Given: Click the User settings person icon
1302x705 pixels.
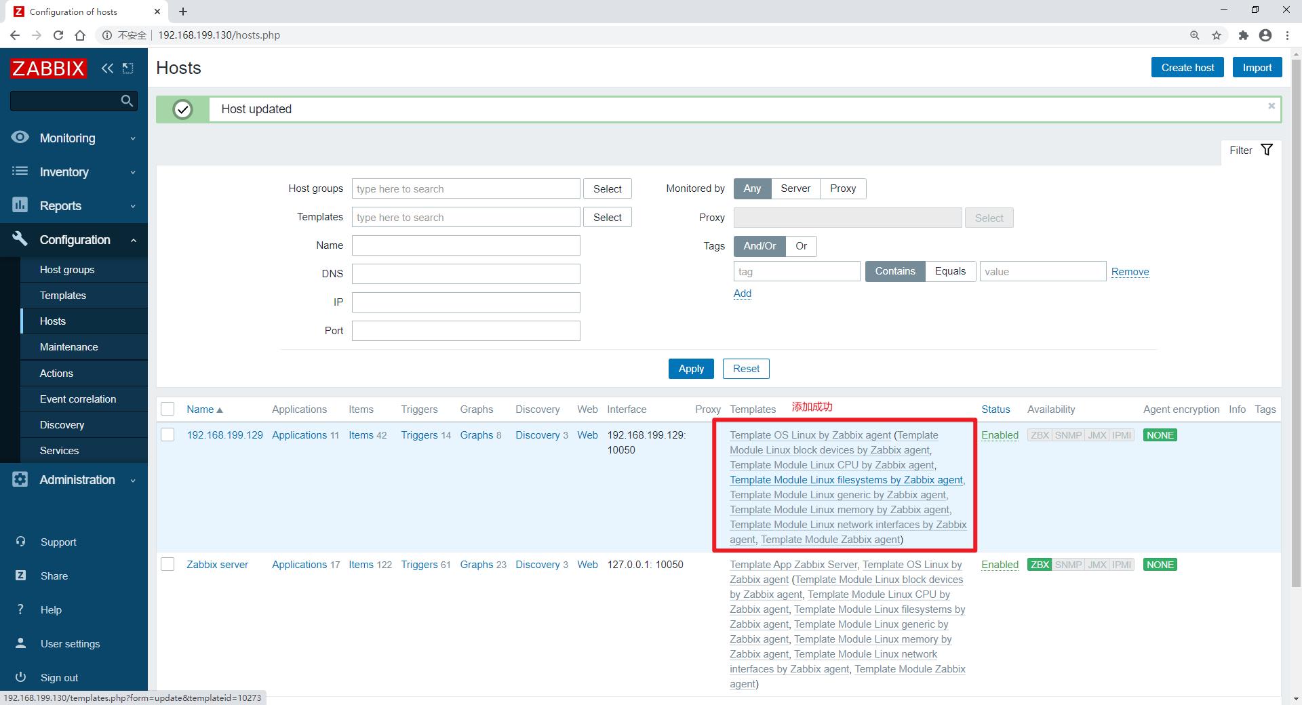Looking at the screenshot, I should pyautogui.click(x=20, y=643).
